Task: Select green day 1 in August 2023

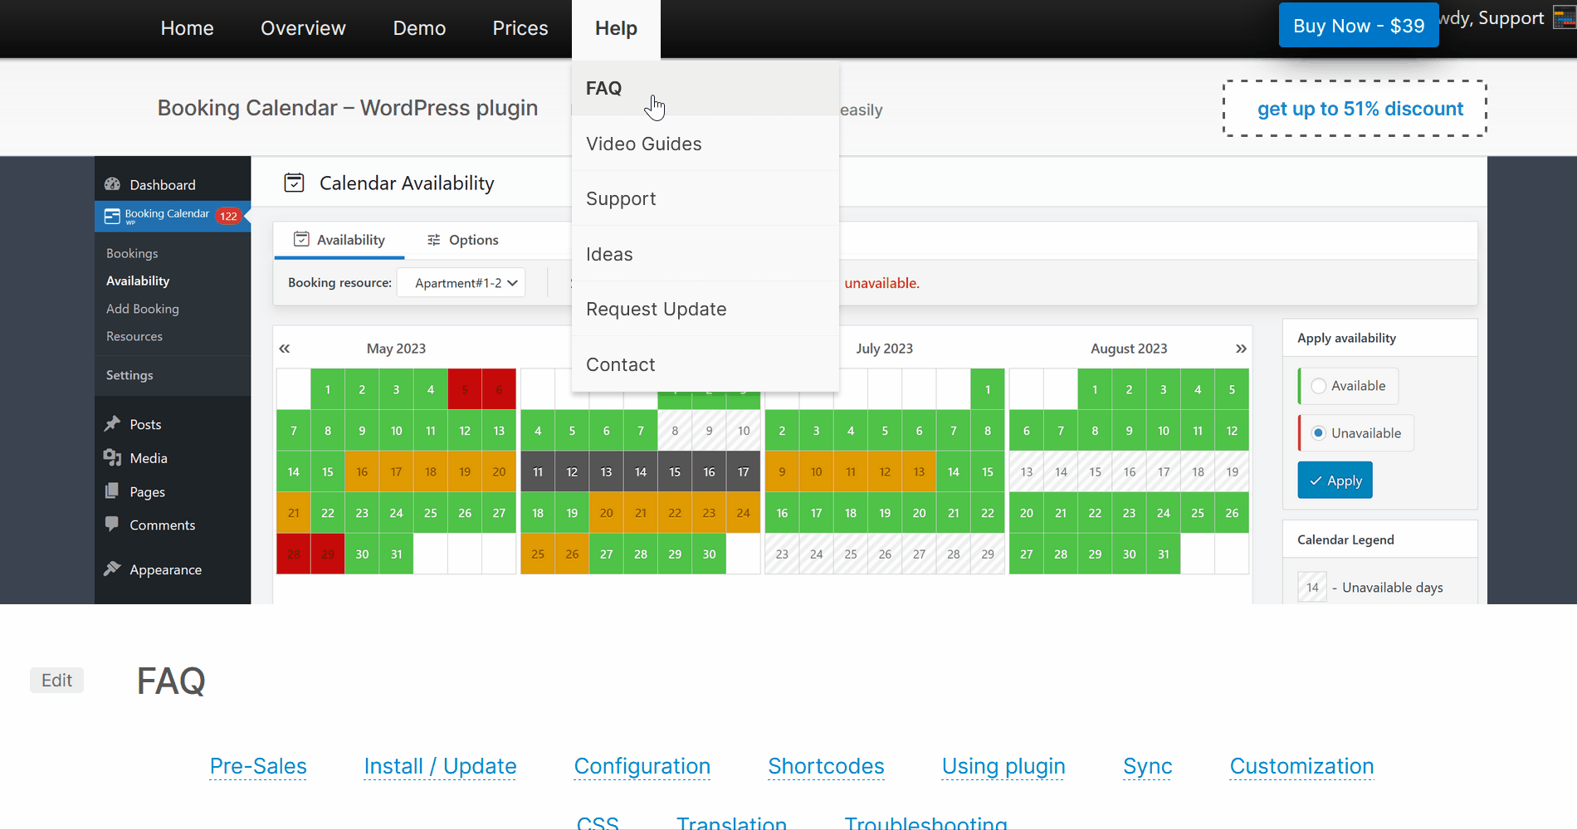Action: (1095, 389)
